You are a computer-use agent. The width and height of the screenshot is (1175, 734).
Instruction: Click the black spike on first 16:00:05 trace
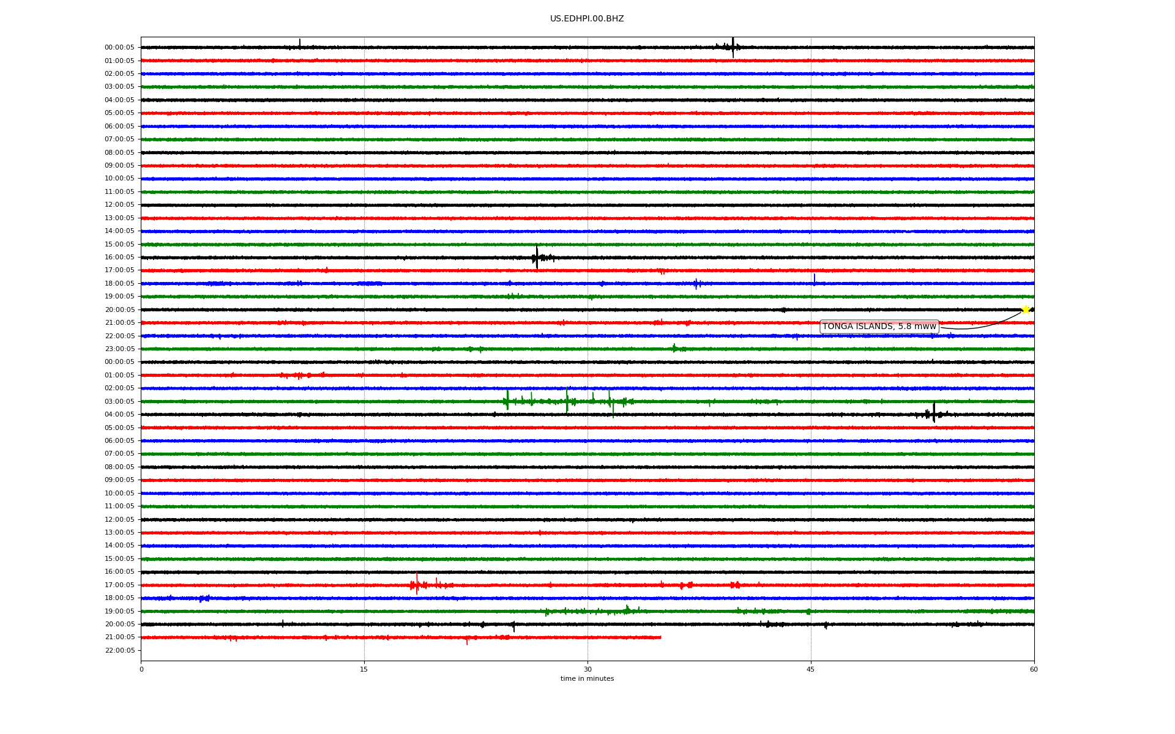(537, 258)
